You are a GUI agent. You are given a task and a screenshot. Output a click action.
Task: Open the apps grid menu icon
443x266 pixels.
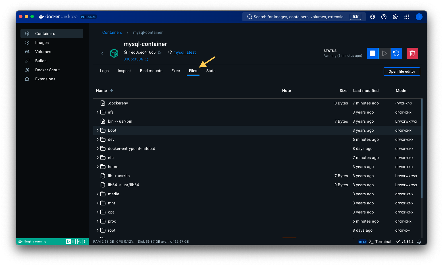[x=407, y=17]
